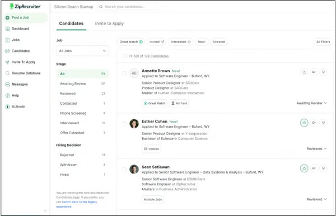The width and height of the screenshot is (336, 216).
Task: Click the Help question mark icon
Action: pyautogui.click(x=7, y=96)
